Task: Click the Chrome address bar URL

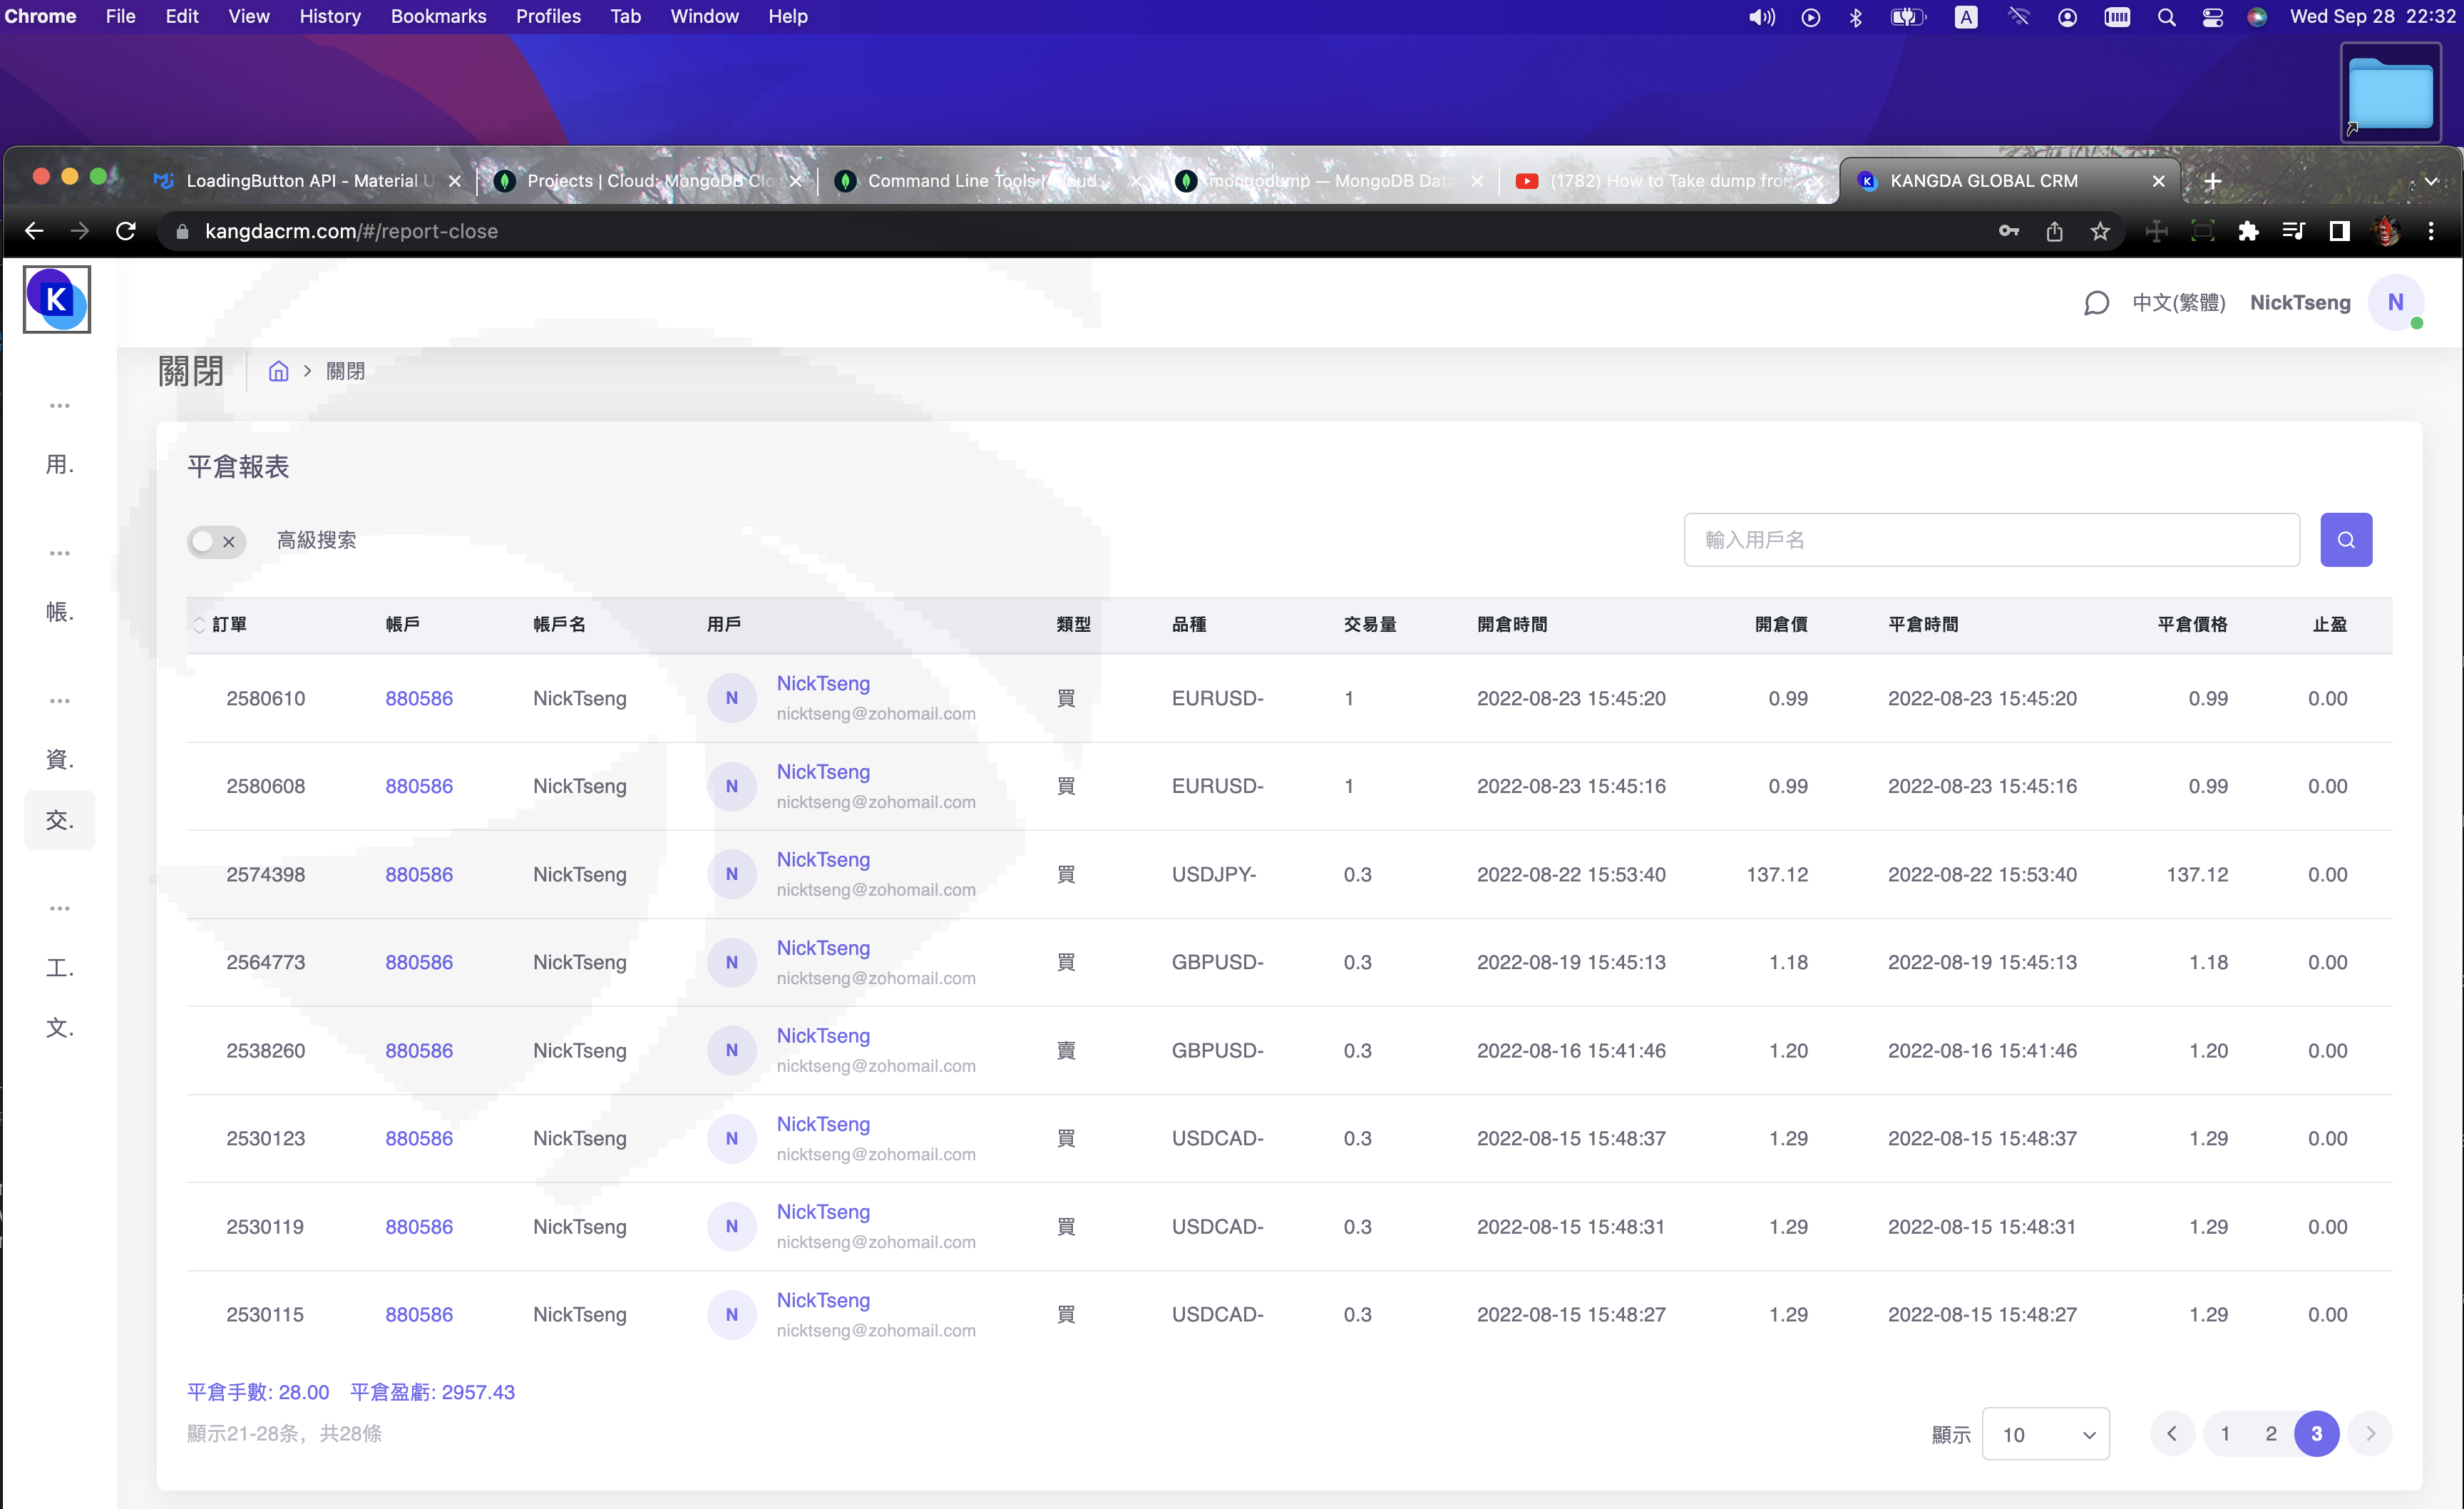Action: 351,231
